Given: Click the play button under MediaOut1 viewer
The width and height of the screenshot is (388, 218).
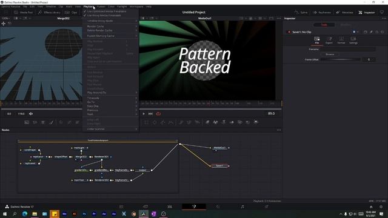Looking at the screenshot, I should pos(144,114).
